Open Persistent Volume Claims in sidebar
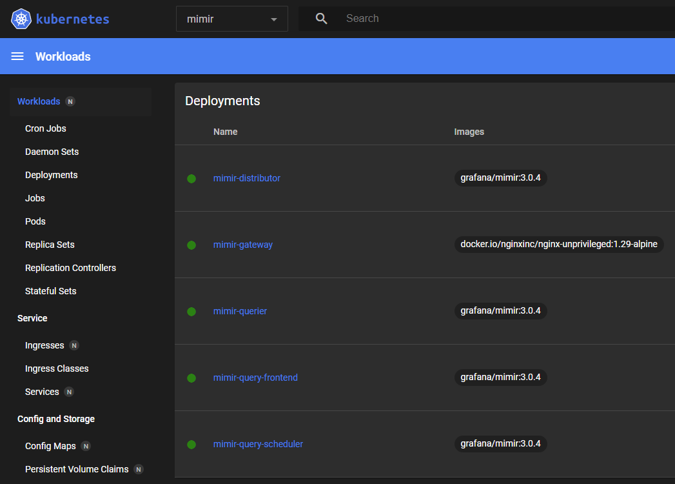The image size is (675, 484). pyautogui.click(x=77, y=469)
